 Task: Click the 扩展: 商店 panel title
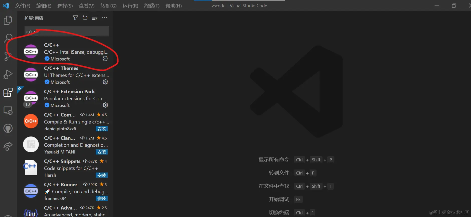pos(34,18)
